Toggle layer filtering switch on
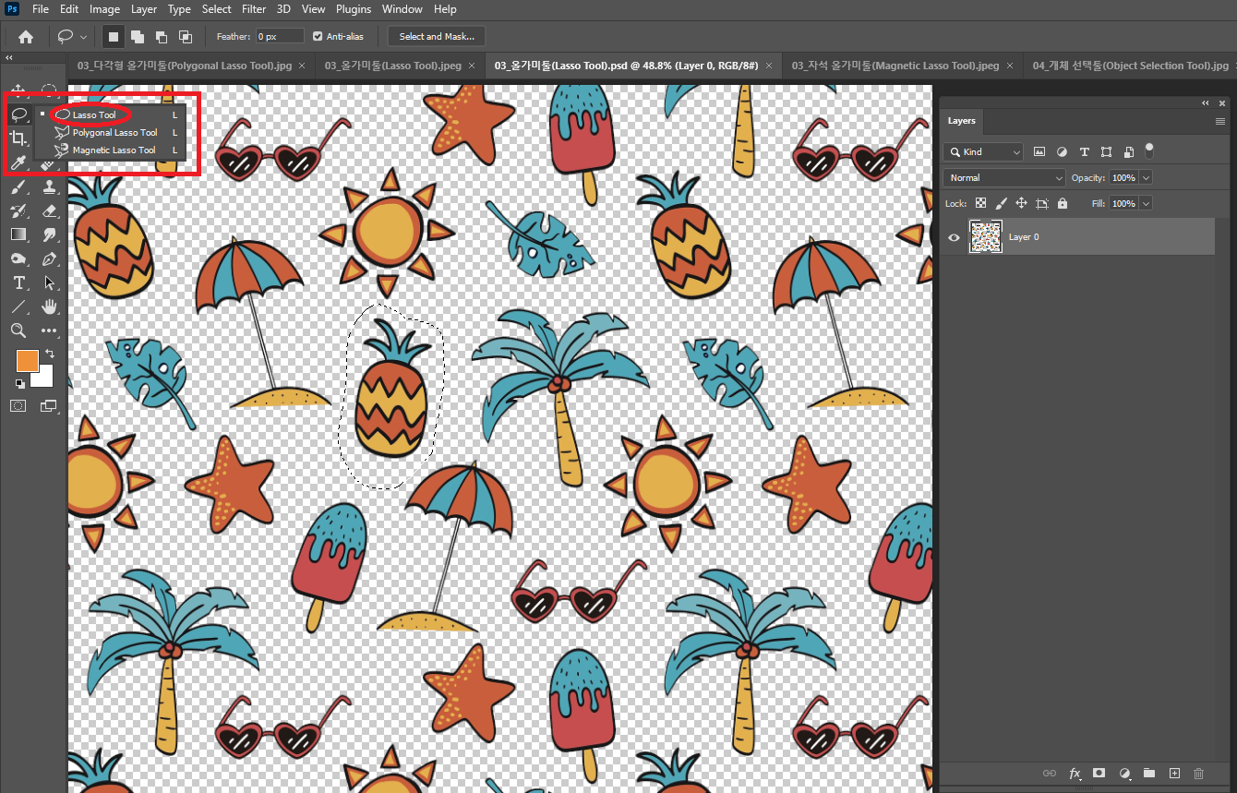Screen dimensions: 1237x793 (x=1149, y=150)
